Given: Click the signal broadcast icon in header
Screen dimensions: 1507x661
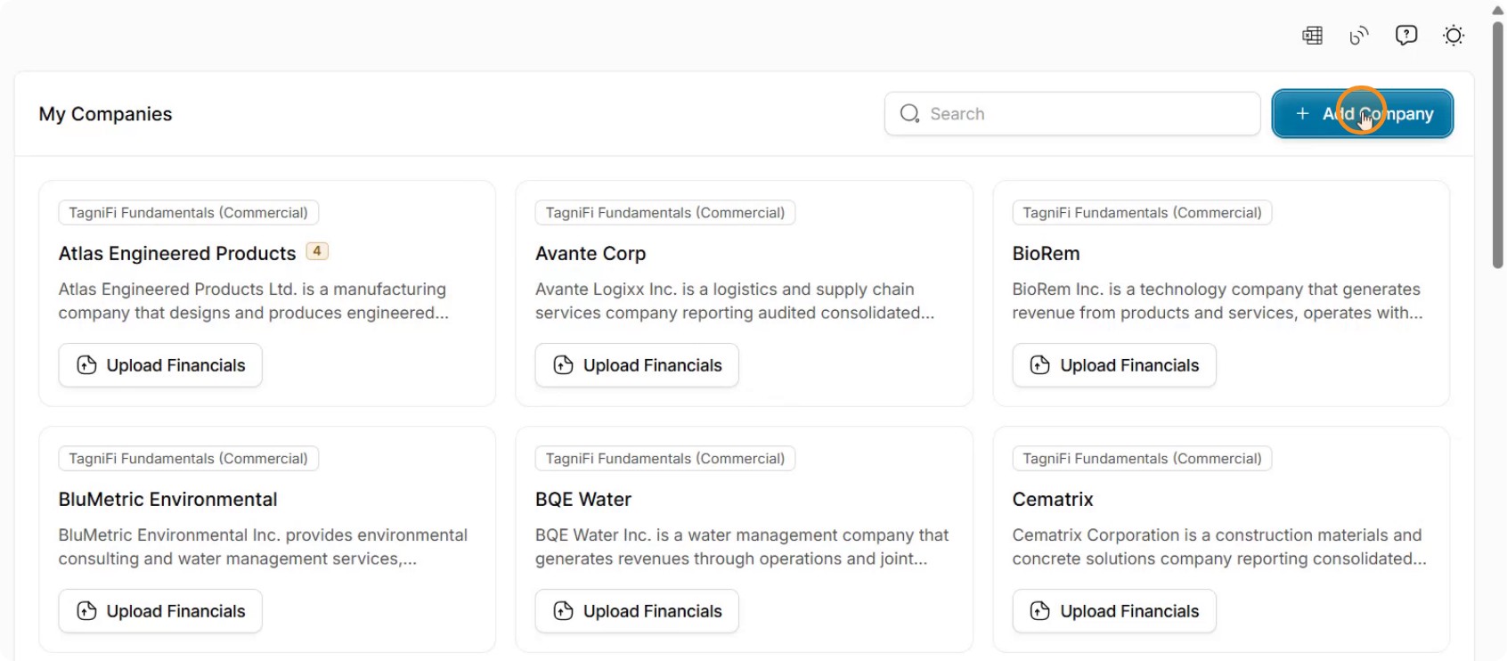Looking at the screenshot, I should pos(1359,36).
